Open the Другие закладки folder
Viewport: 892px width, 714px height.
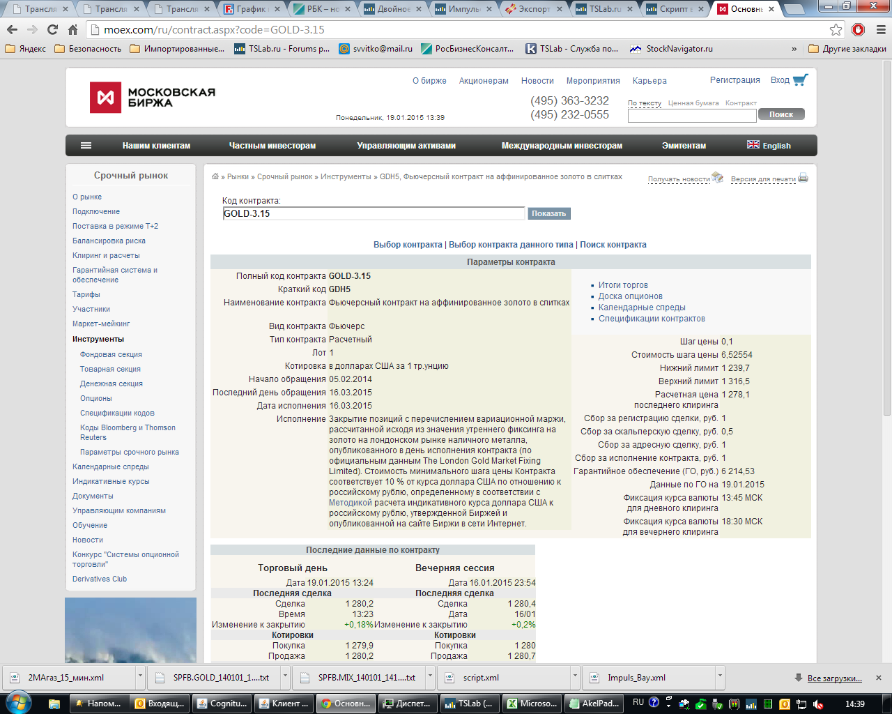coord(847,49)
